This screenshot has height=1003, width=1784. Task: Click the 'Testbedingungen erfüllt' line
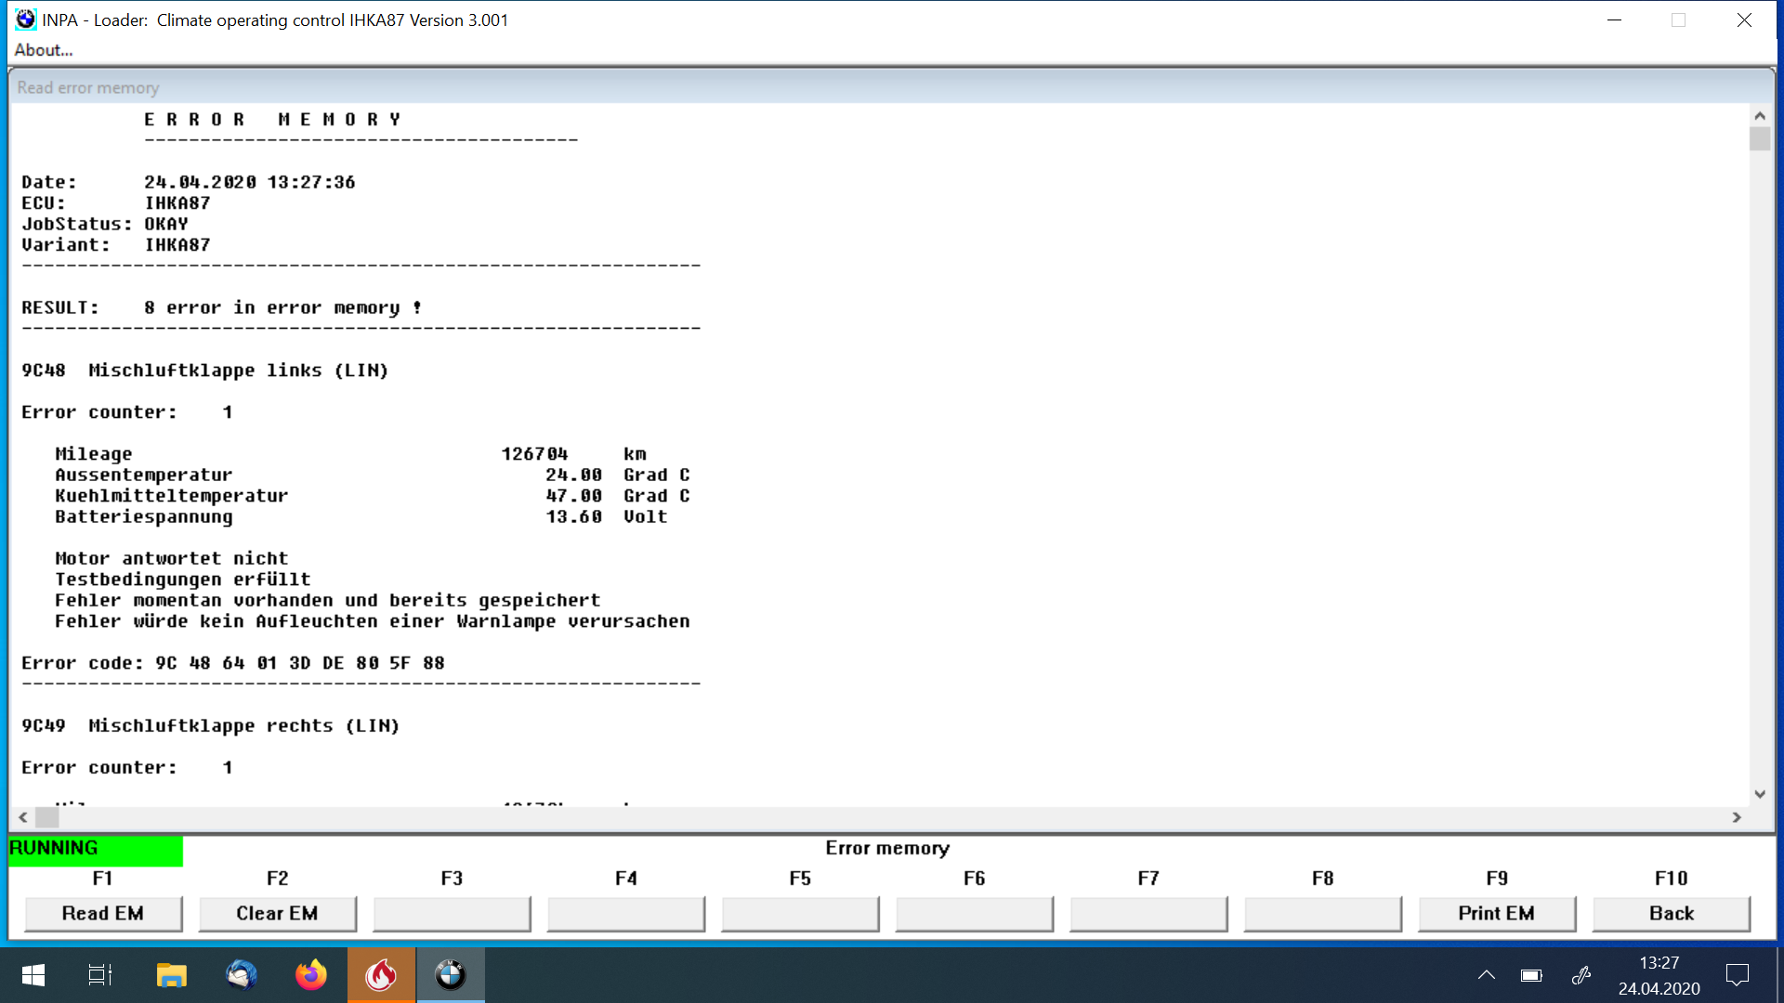(183, 580)
